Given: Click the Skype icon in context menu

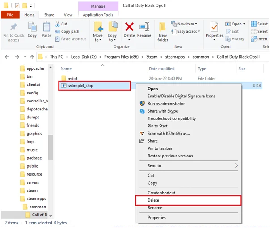Looking at the screenshot, I should 143,111.
